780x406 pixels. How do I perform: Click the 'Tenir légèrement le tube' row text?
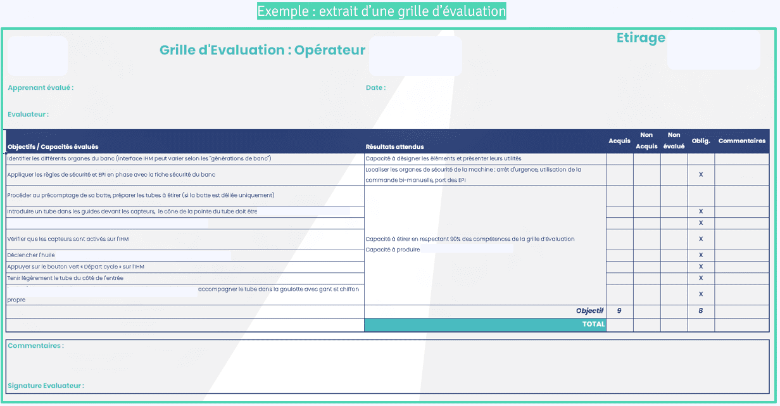[x=65, y=278]
